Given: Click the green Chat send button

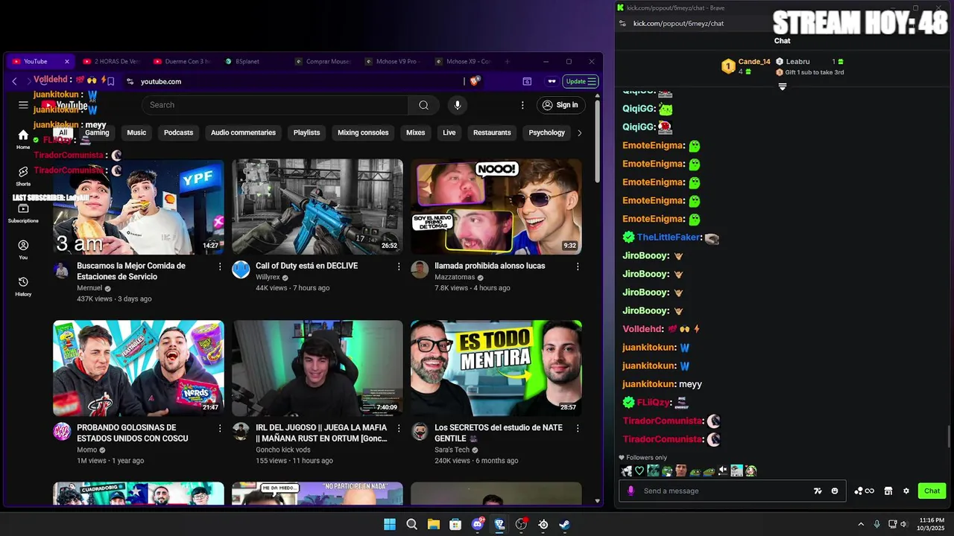Looking at the screenshot, I should (x=932, y=491).
